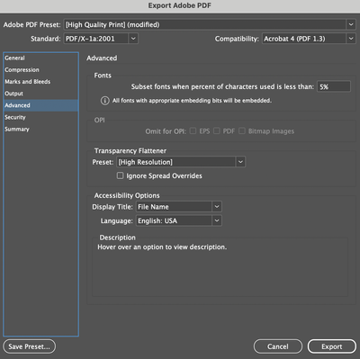Go to the Output panel
Screen dimensions: 360x359
click(x=41, y=94)
